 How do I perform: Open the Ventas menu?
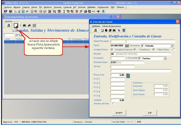click(34, 7)
